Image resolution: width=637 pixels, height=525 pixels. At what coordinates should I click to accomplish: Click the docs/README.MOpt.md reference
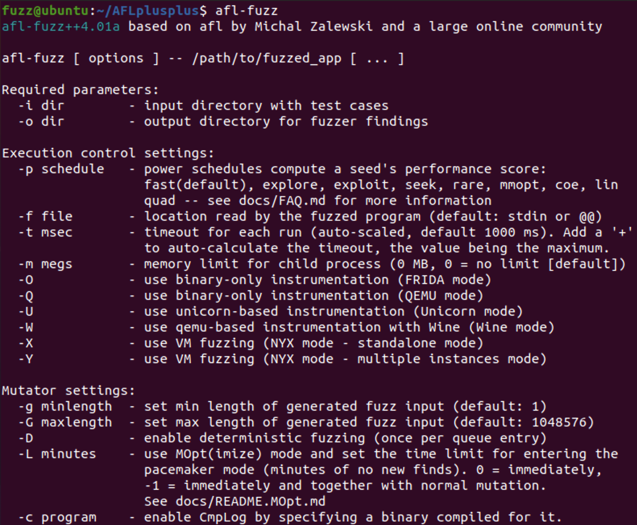tap(250, 502)
